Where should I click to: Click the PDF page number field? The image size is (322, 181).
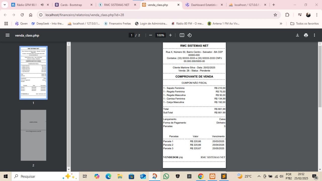tap(131, 35)
